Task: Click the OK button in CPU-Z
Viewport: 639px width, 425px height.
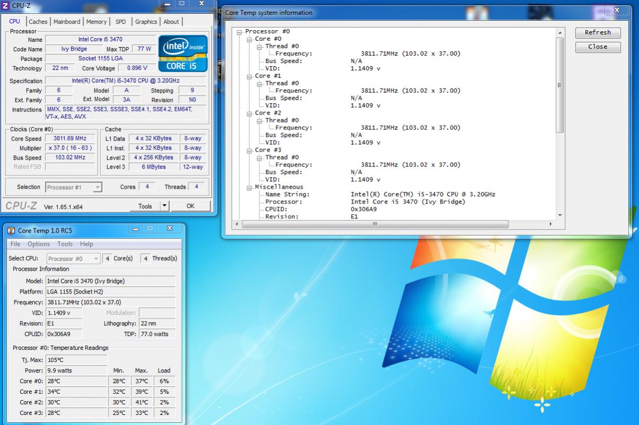Action: [190, 206]
